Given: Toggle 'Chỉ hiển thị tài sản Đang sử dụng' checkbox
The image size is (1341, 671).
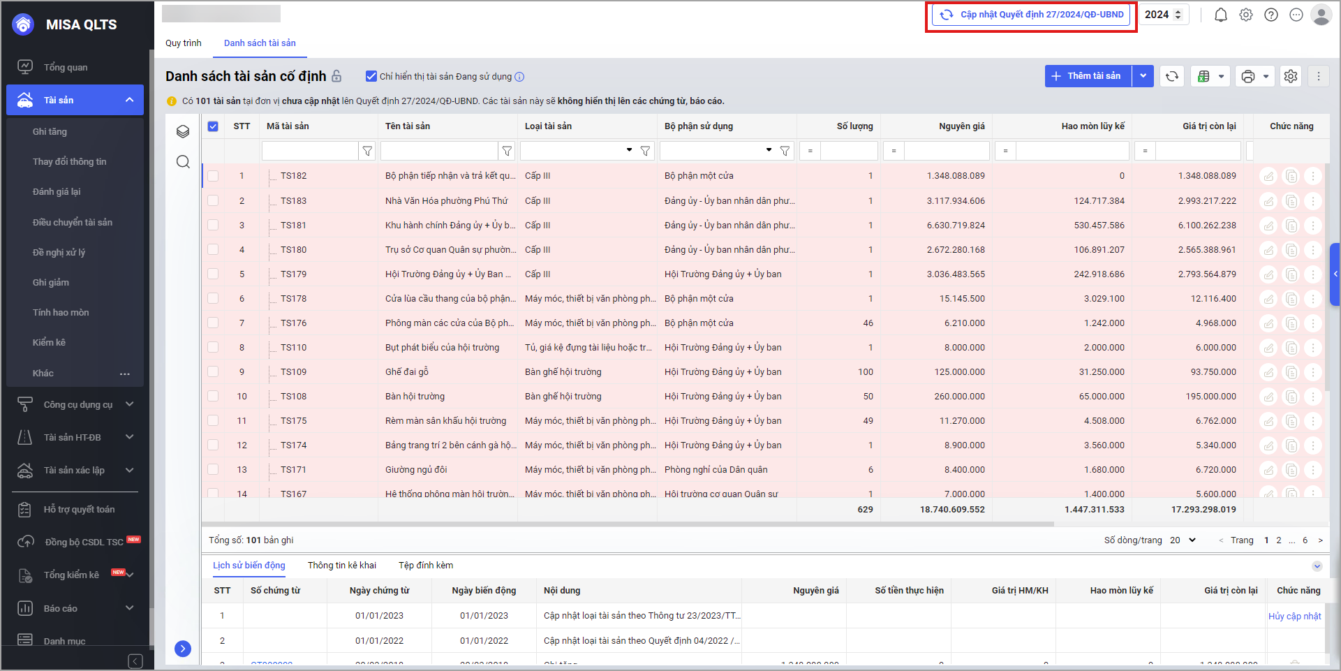Looking at the screenshot, I should point(371,76).
